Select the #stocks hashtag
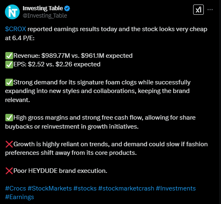This screenshot has height=204, width=221. click(x=85, y=188)
